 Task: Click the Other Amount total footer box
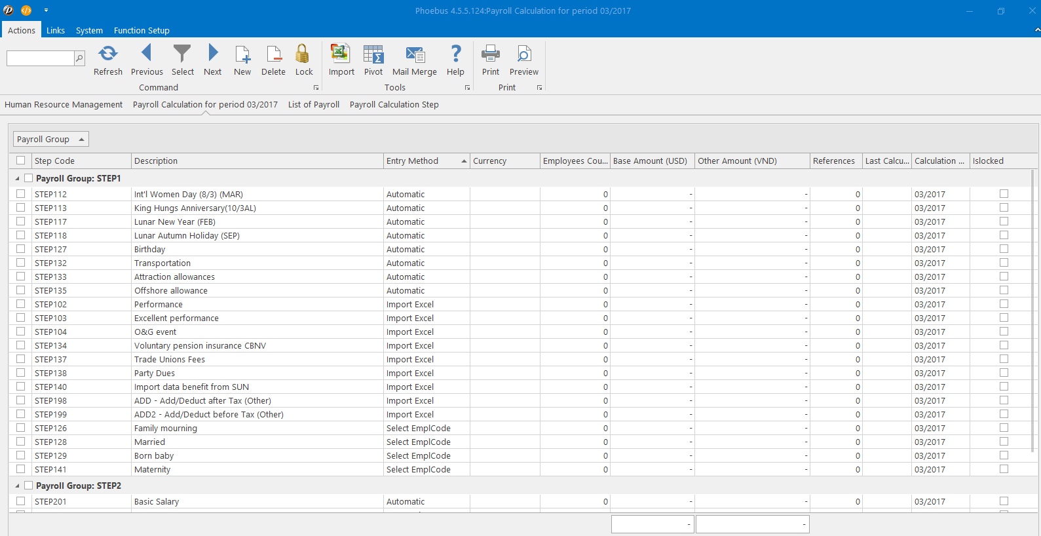(753, 524)
